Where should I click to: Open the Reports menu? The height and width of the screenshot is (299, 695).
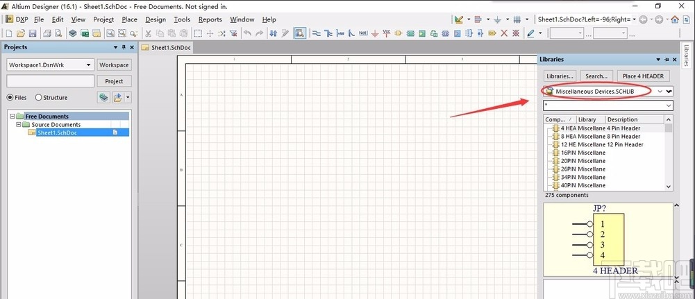pos(210,19)
